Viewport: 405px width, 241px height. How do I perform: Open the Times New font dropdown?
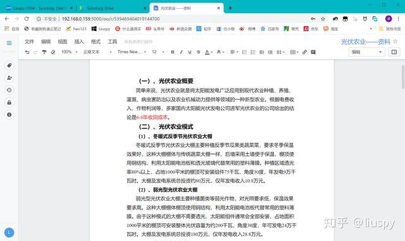[x=132, y=52]
